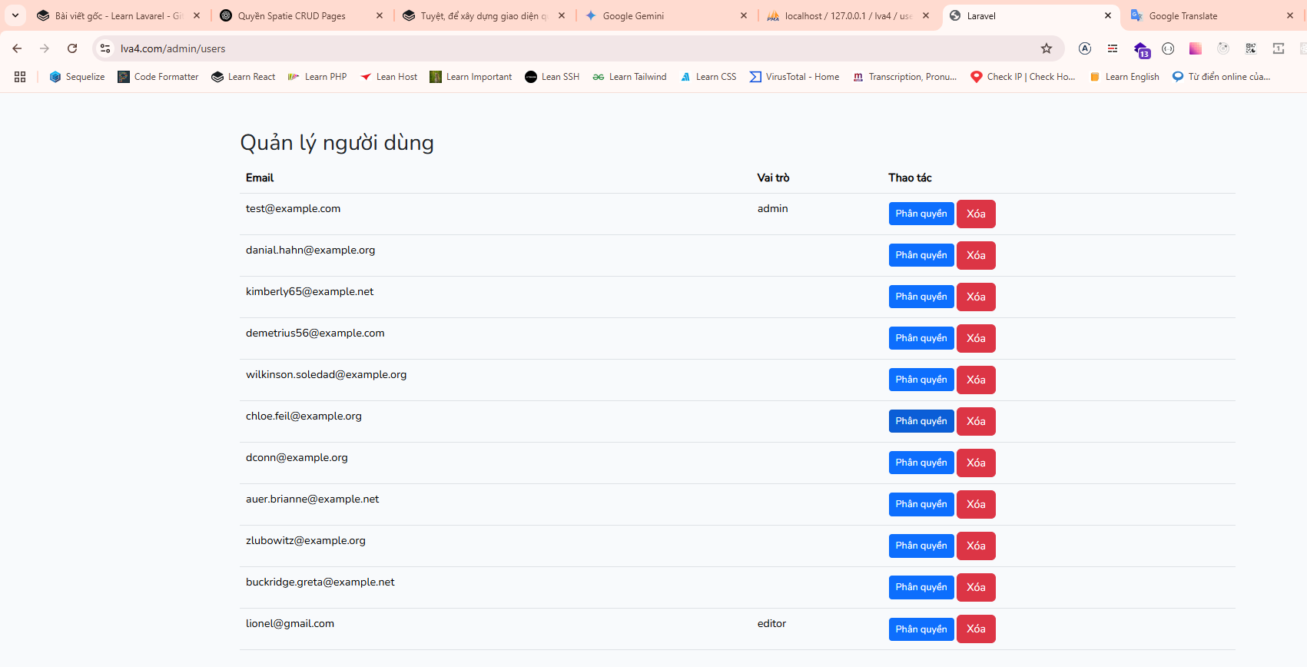The image size is (1307, 667).
Task: Reload the current admin users page
Action: click(72, 48)
